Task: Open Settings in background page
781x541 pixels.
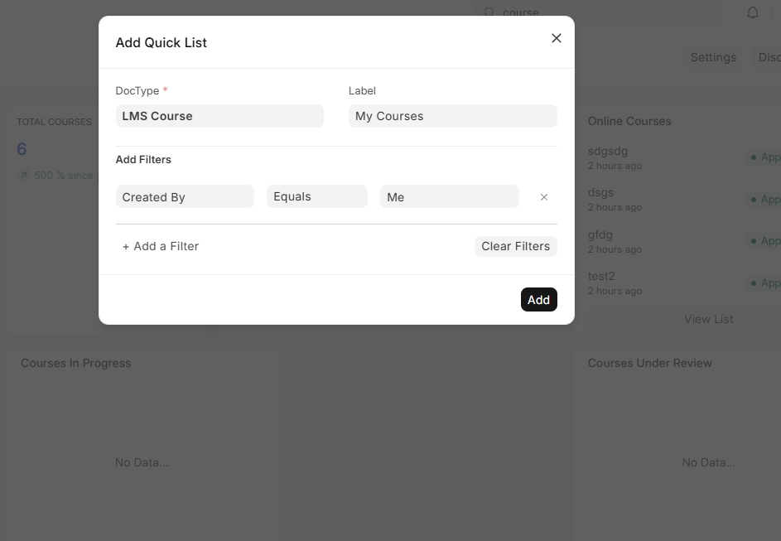Action: pyautogui.click(x=713, y=57)
